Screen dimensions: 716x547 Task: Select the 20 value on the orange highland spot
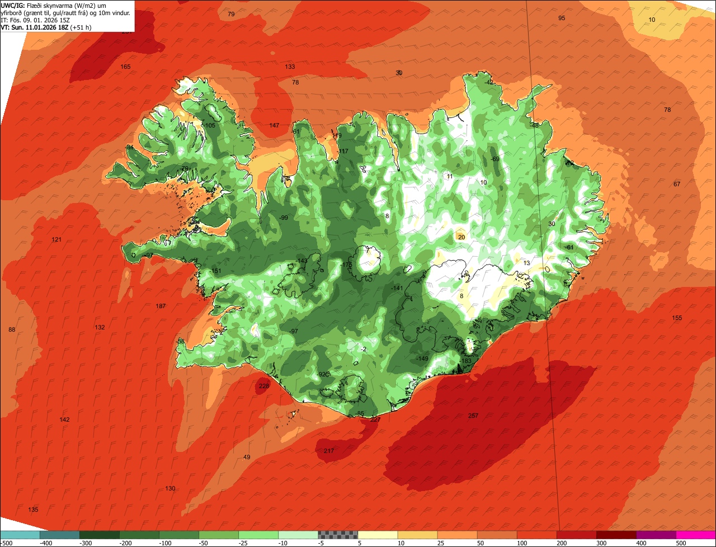pos(461,237)
